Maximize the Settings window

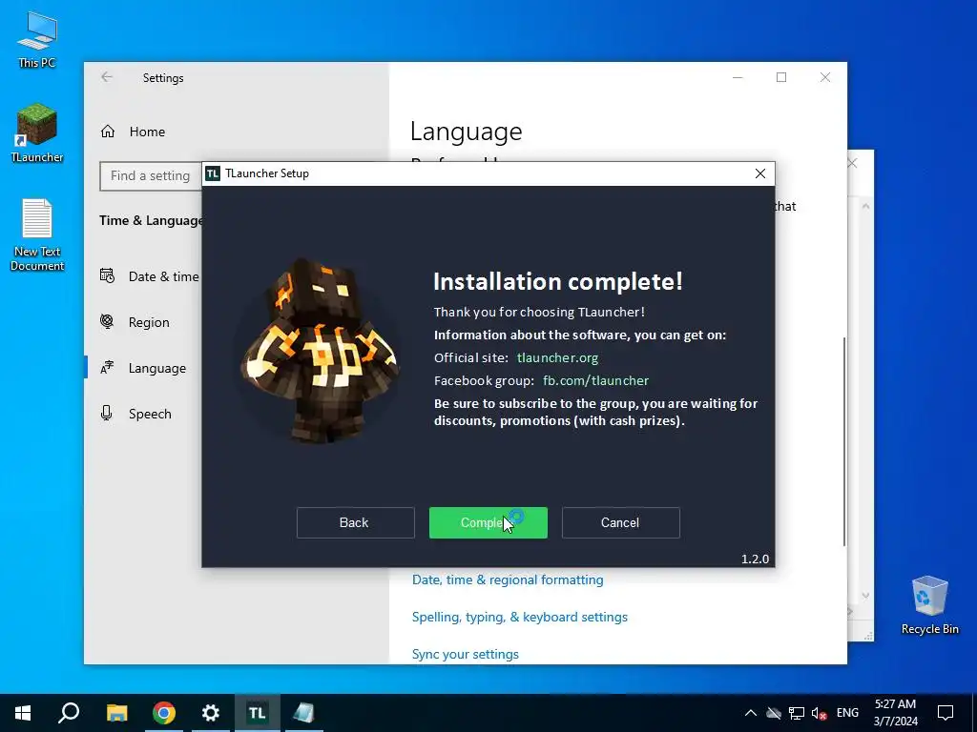point(781,77)
